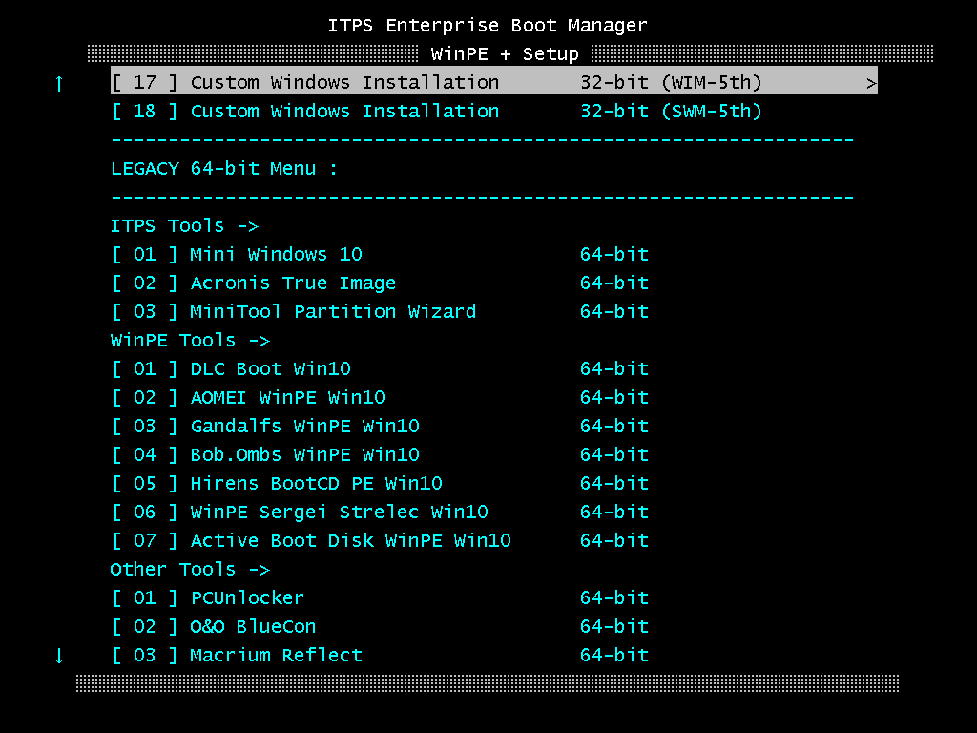Select PCUnlocker 64-bit entry
This screenshot has width=977, height=733.
pyautogui.click(x=380, y=598)
